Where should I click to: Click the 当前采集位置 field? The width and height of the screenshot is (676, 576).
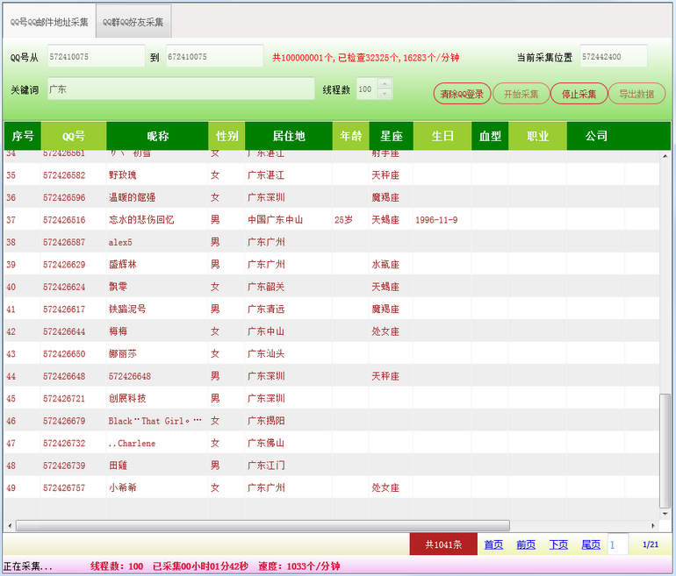point(613,57)
